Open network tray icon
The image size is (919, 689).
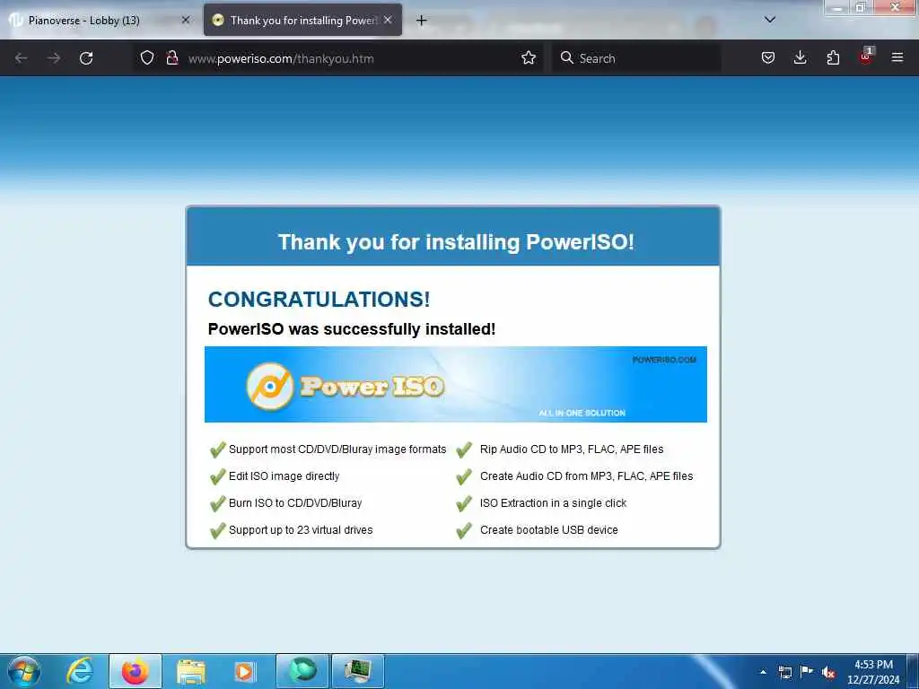click(784, 672)
